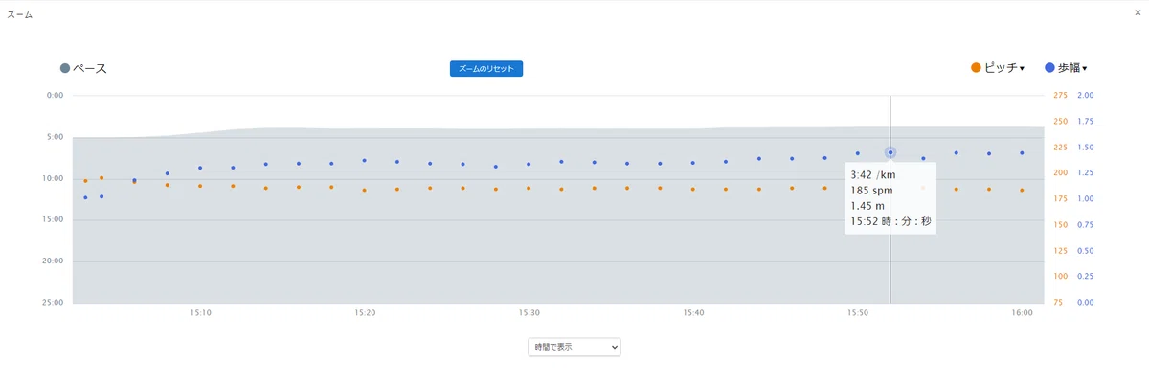Click the 2.00 stride axis value
The width and height of the screenshot is (1149, 386).
(1086, 96)
